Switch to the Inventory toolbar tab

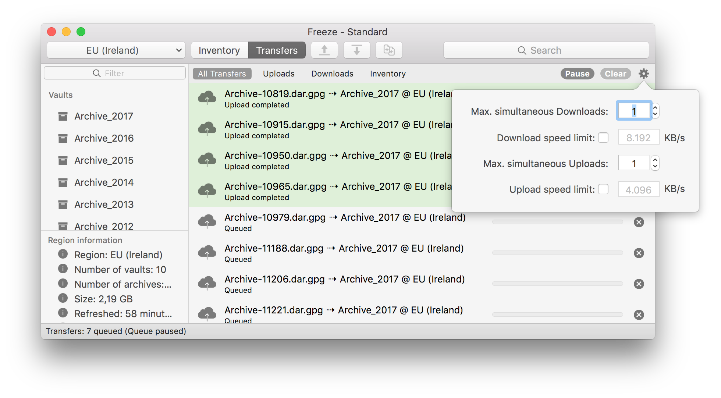point(219,50)
